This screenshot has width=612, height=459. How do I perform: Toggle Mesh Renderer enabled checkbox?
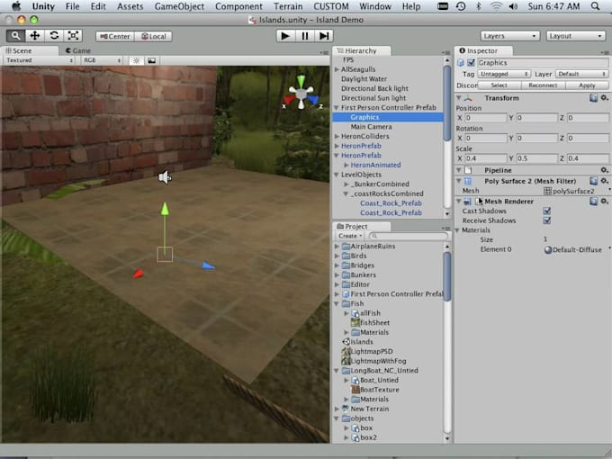click(x=478, y=202)
